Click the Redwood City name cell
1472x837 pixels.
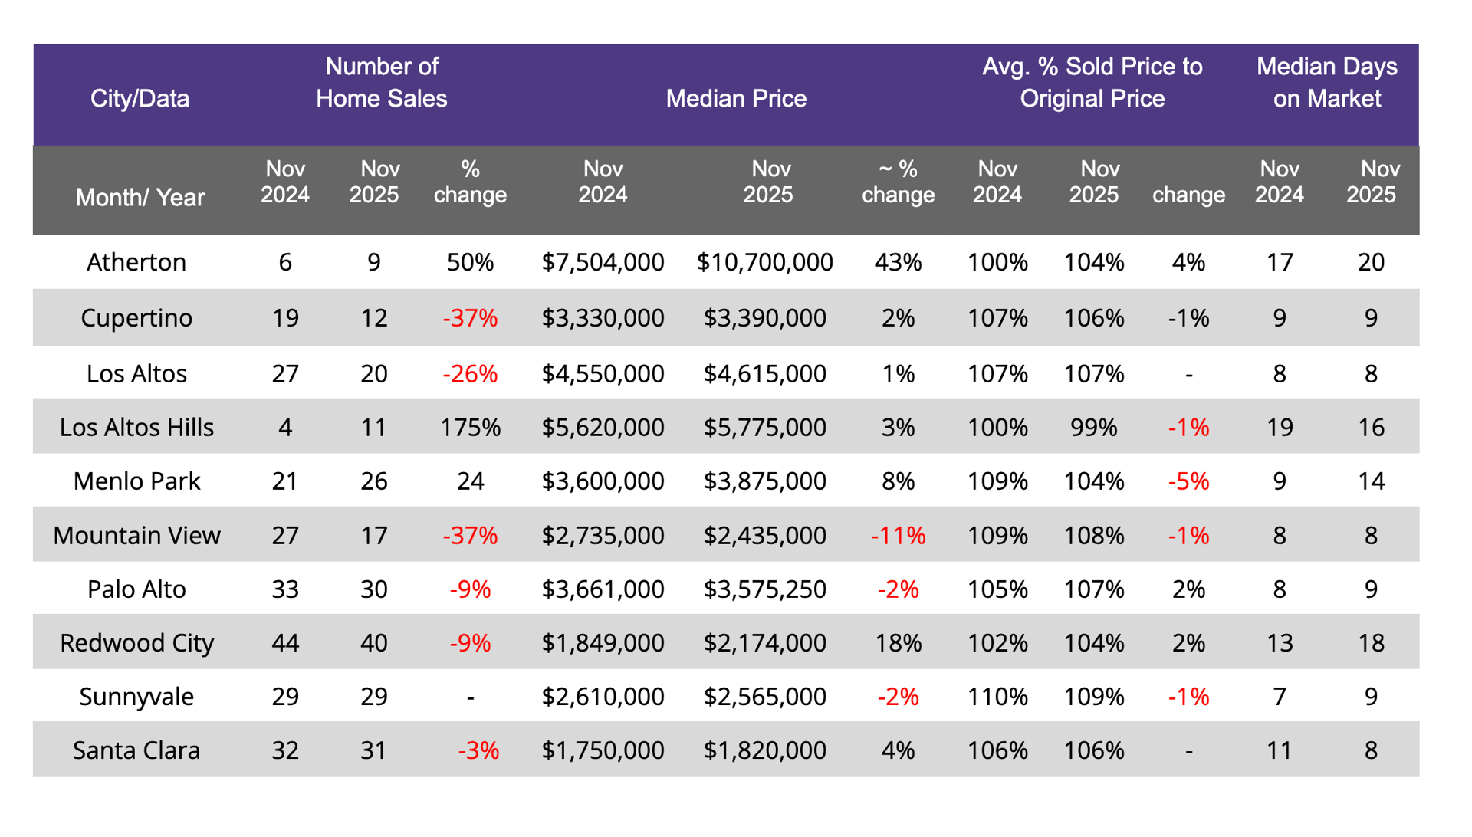(136, 642)
